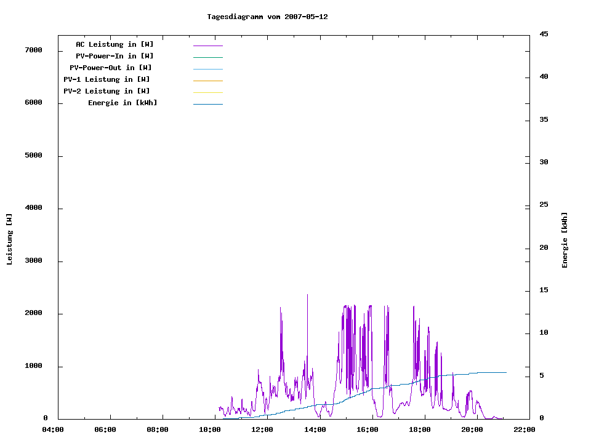Click the 3000 value on power axis
This screenshot has width=591, height=443.
click(33, 261)
